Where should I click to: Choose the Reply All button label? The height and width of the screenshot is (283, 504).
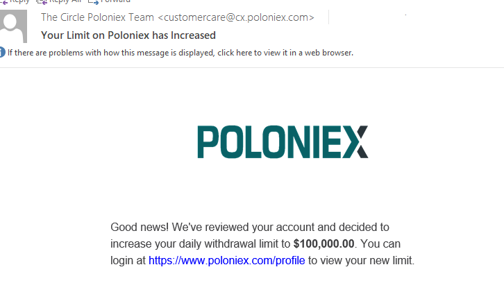point(65,1)
